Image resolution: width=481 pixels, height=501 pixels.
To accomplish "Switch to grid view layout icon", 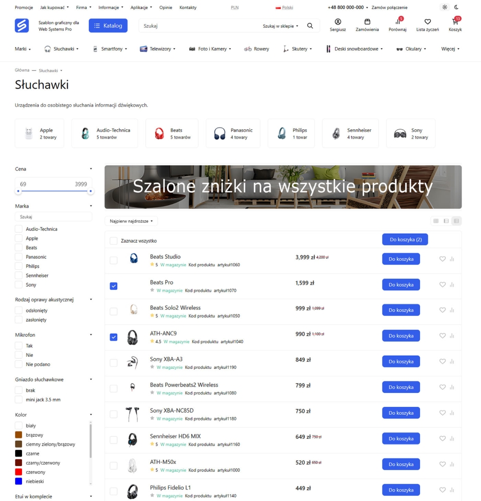I will [436, 221].
